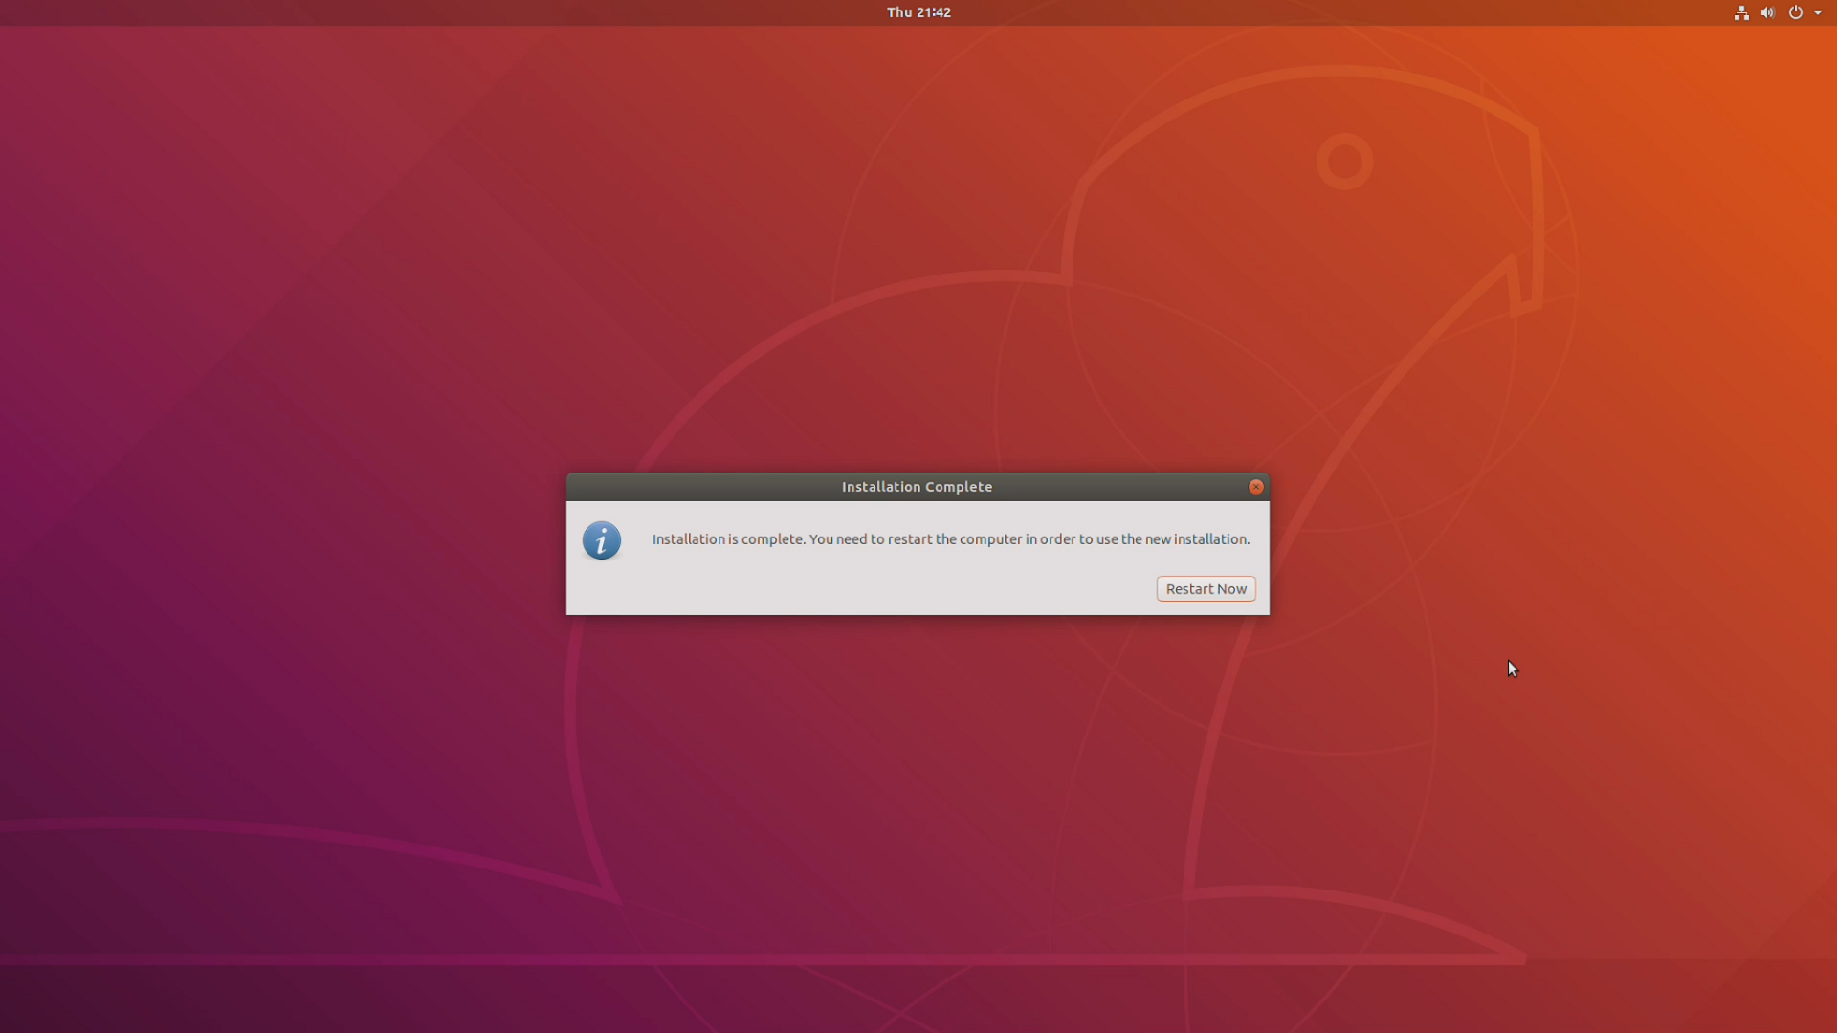
Task: Click the blue info icon in dialog
Action: 602,540
